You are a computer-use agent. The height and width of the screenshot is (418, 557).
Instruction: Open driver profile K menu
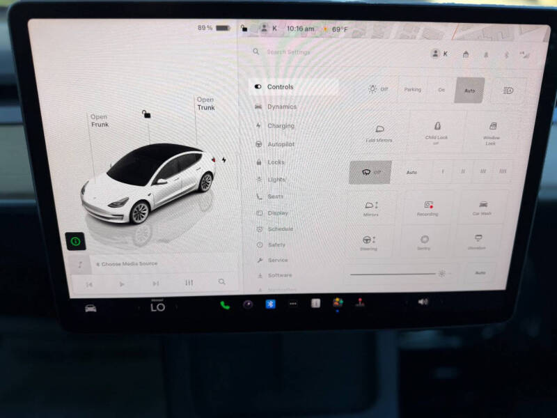click(x=439, y=53)
